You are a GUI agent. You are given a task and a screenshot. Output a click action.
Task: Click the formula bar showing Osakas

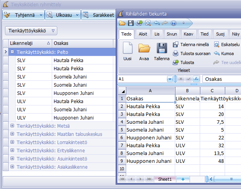[x=222, y=79]
